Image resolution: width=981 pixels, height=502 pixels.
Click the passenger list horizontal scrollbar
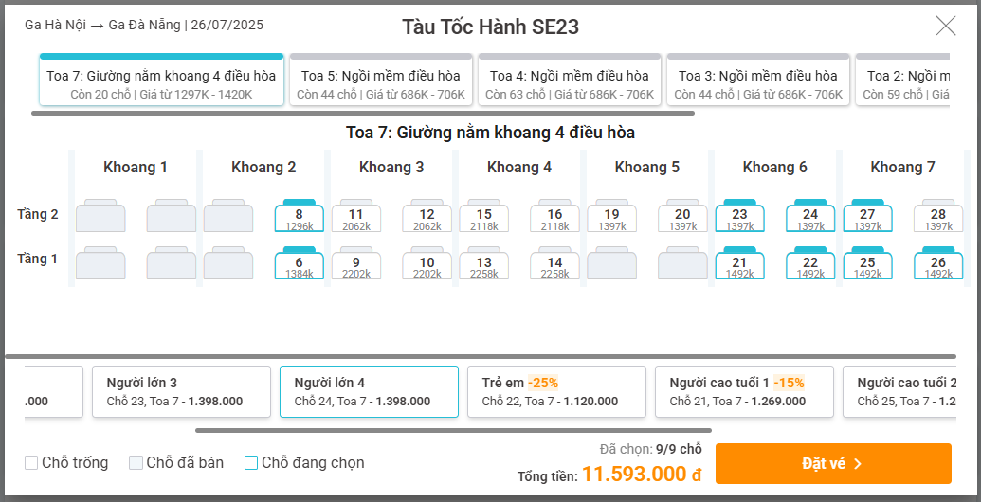point(454,430)
